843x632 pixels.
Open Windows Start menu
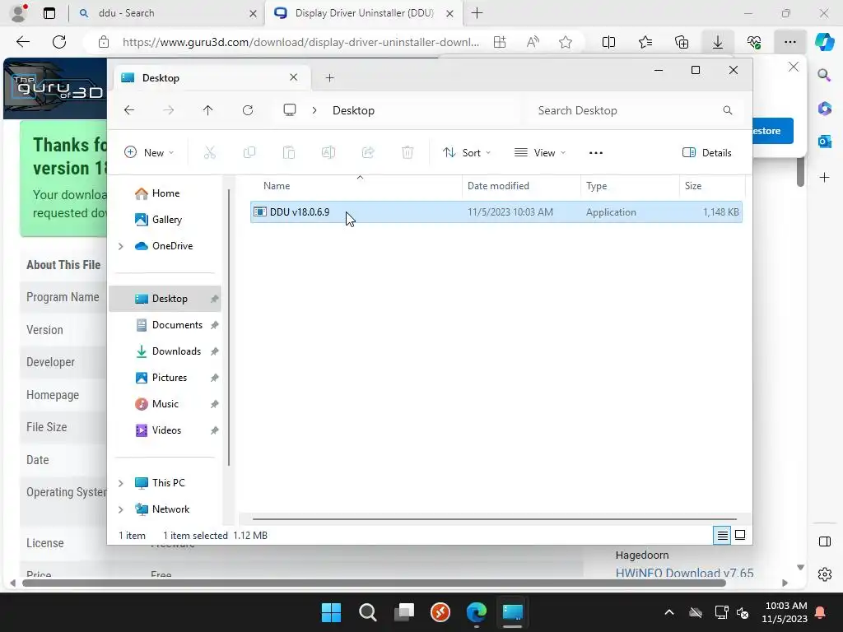point(331,612)
